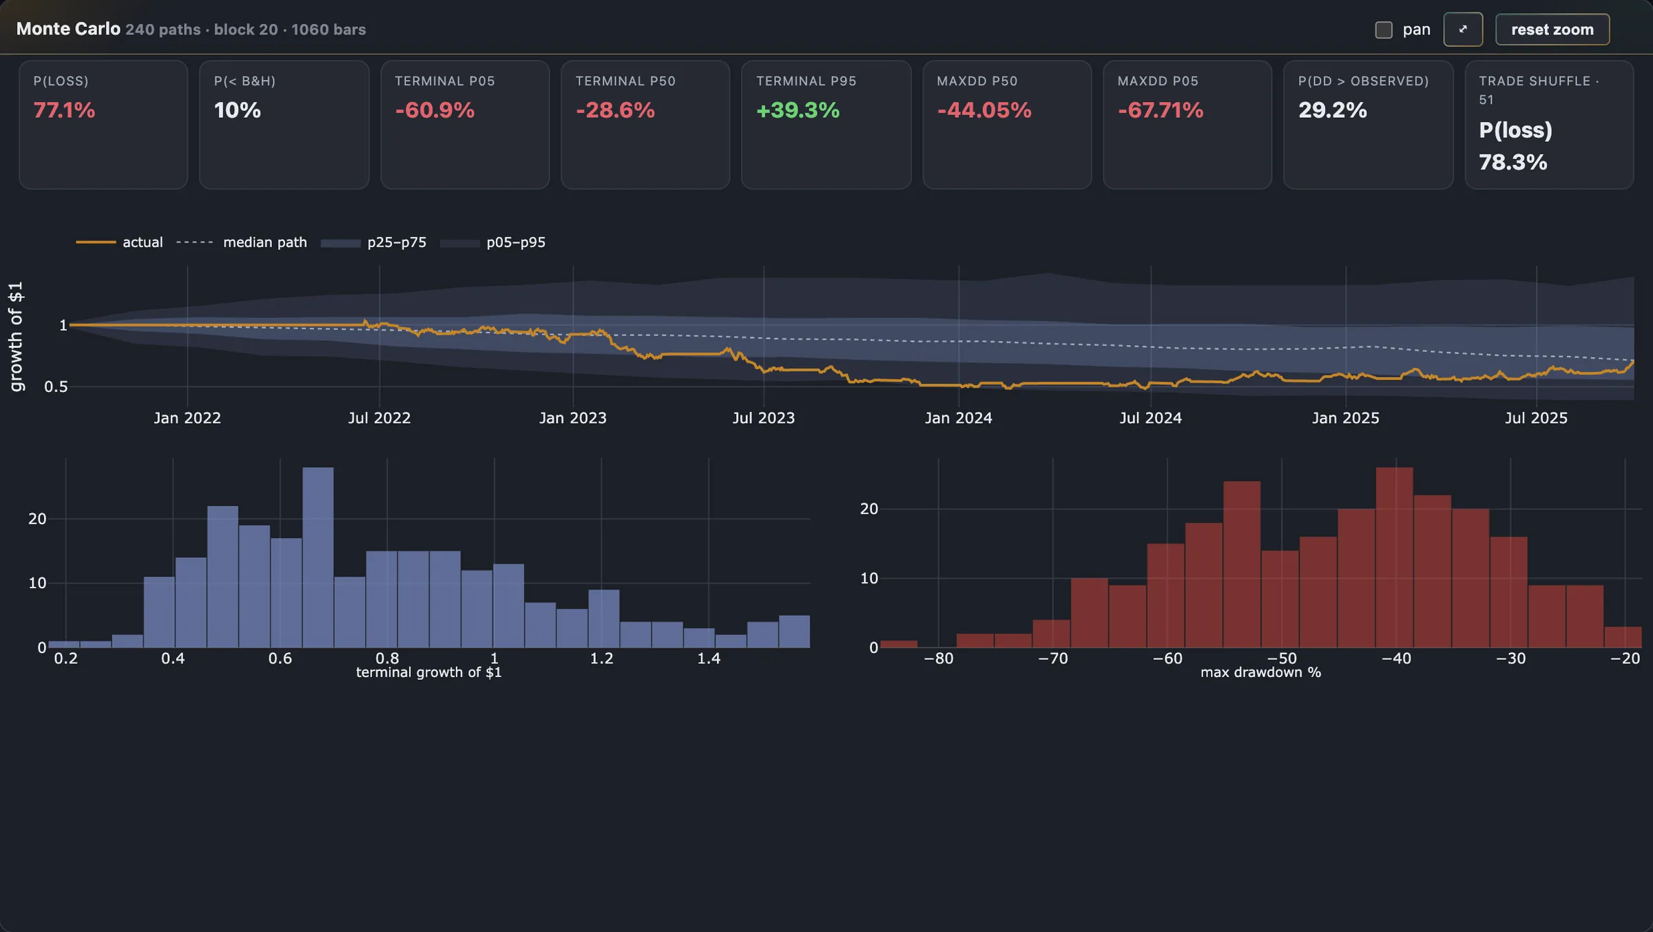
Task: Click the −20 tick on the drawdown histogram
Action: point(1625,659)
